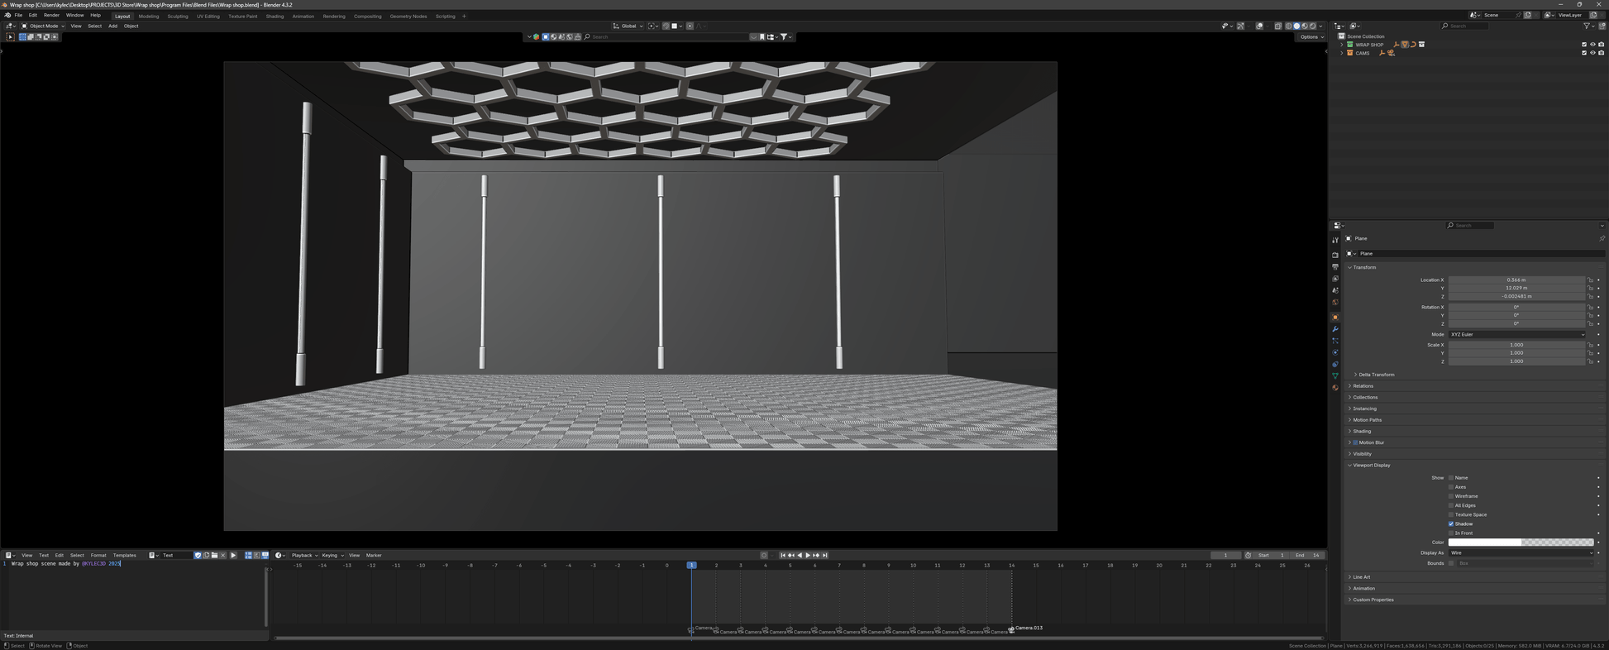The width and height of the screenshot is (1609, 650).
Task: Open the Render menu in the top bar
Action: 51,15
